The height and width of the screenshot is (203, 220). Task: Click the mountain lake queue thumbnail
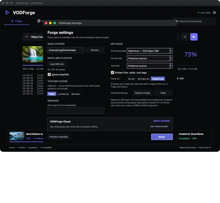click(17, 136)
